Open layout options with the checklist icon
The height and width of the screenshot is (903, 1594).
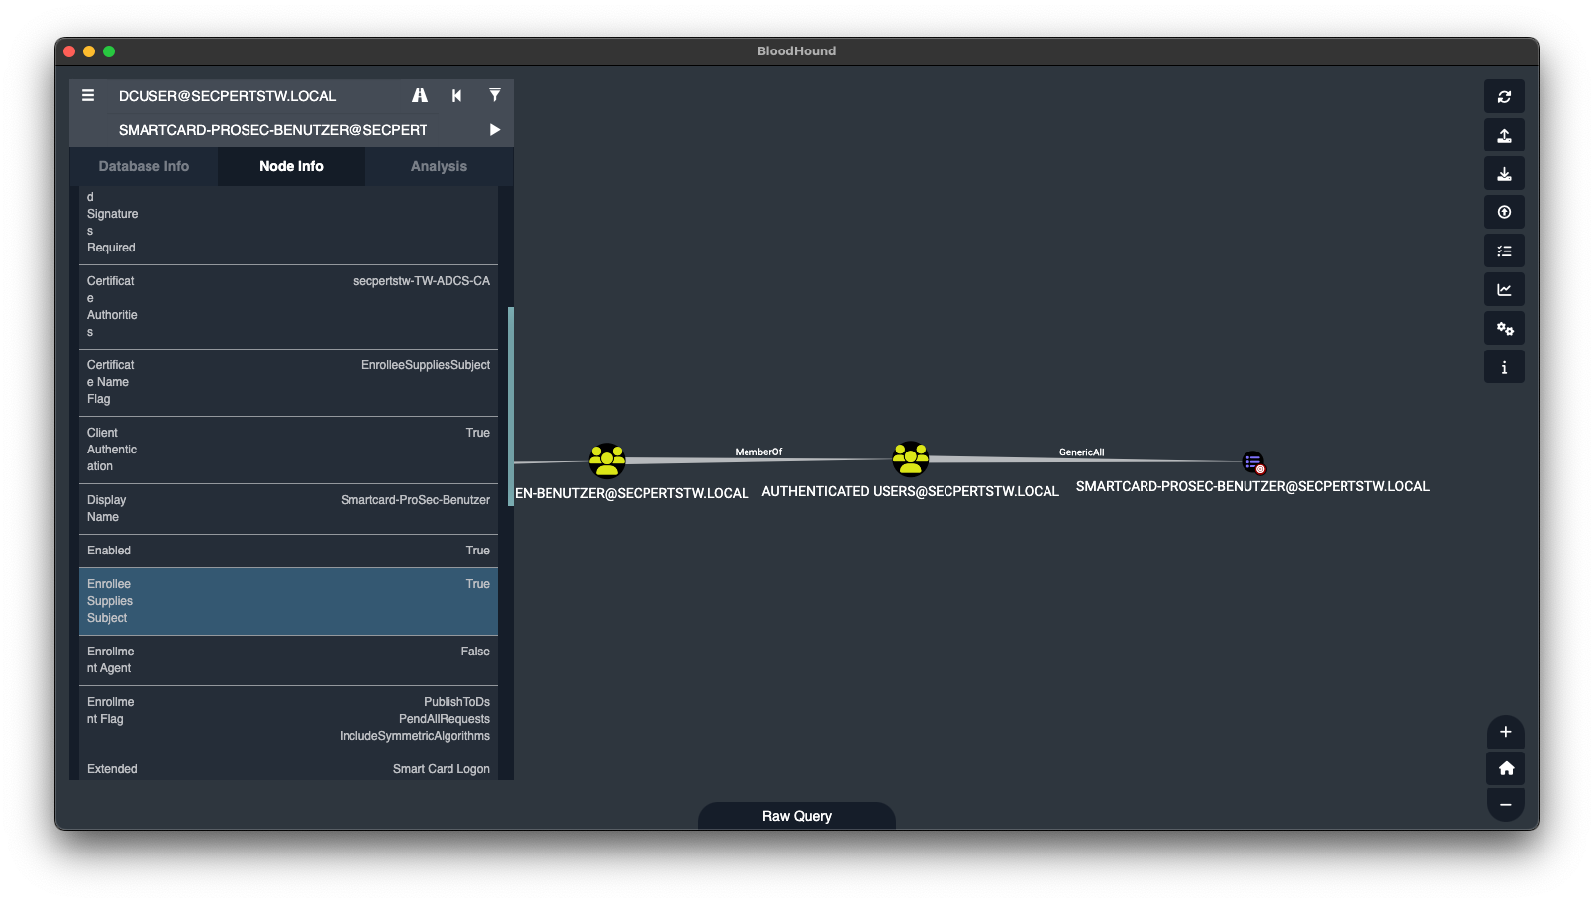(1504, 250)
